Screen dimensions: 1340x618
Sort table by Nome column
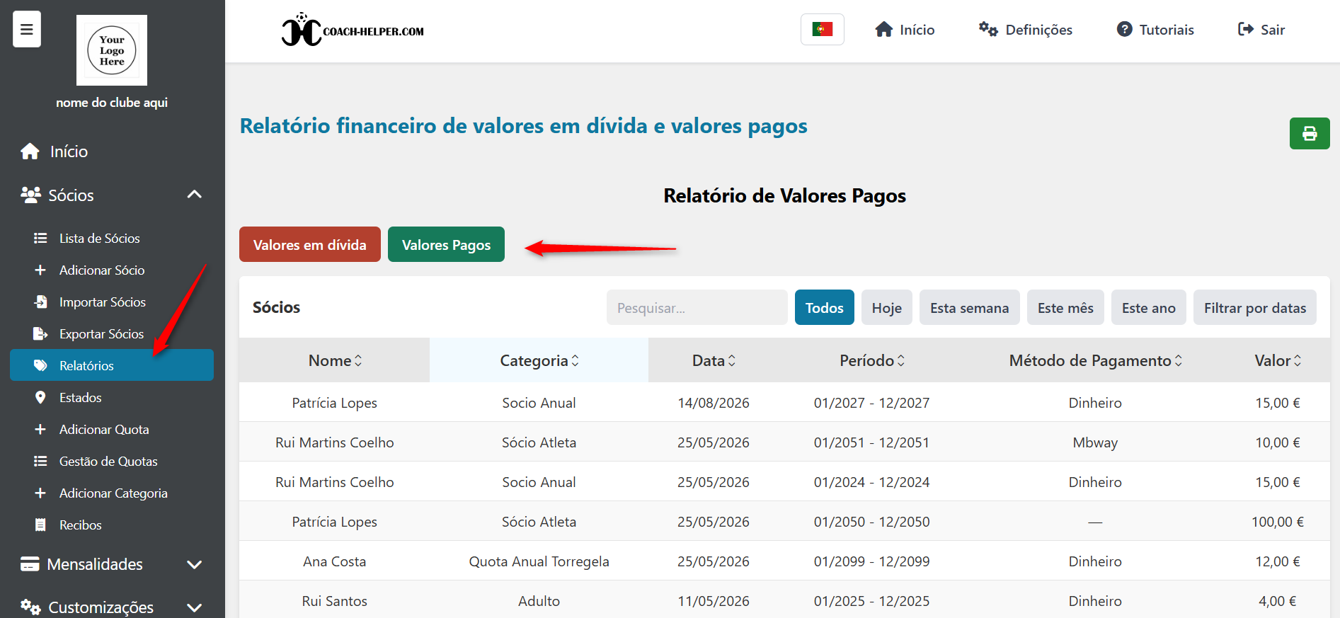(x=335, y=360)
